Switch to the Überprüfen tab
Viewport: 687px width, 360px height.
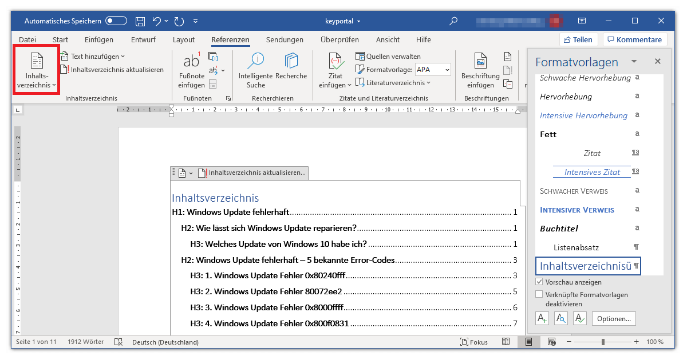click(339, 39)
